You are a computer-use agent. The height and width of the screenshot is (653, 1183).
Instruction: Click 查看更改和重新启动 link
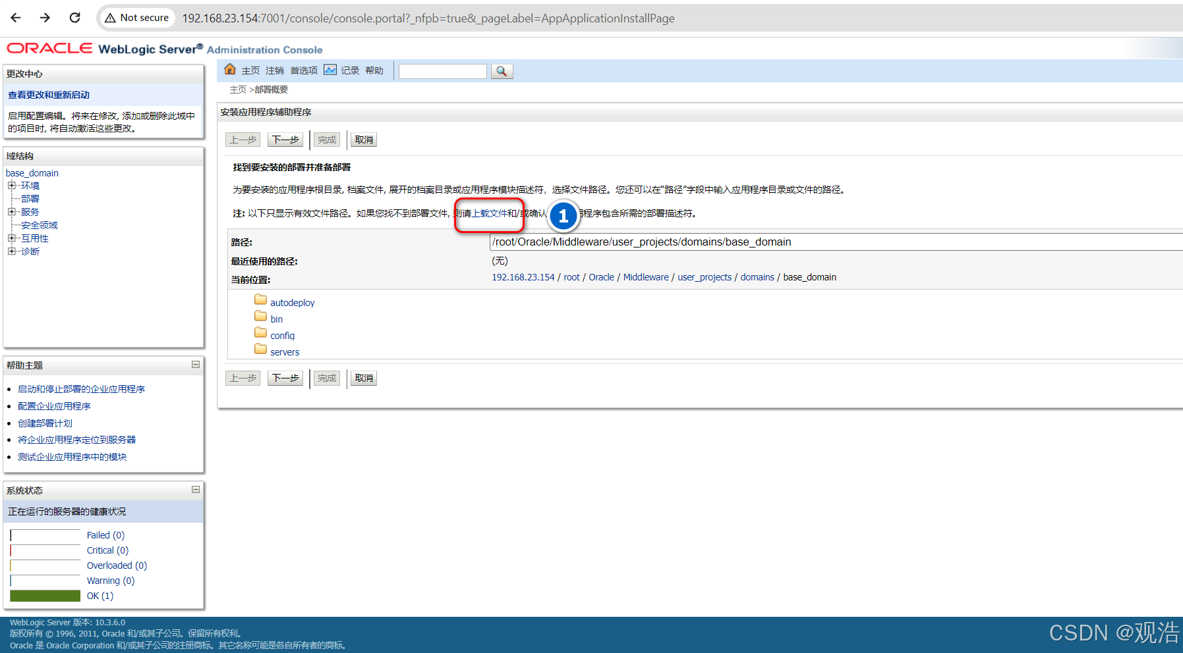[49, 95]
